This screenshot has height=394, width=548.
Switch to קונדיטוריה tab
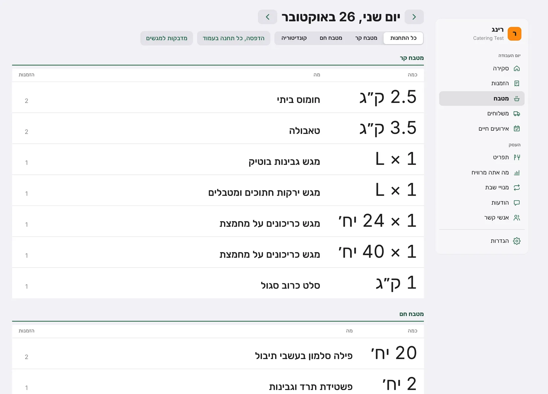294,38
